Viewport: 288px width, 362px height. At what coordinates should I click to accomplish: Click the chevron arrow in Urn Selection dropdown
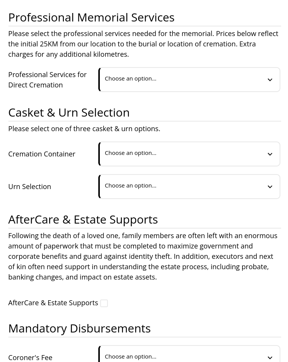270,186
